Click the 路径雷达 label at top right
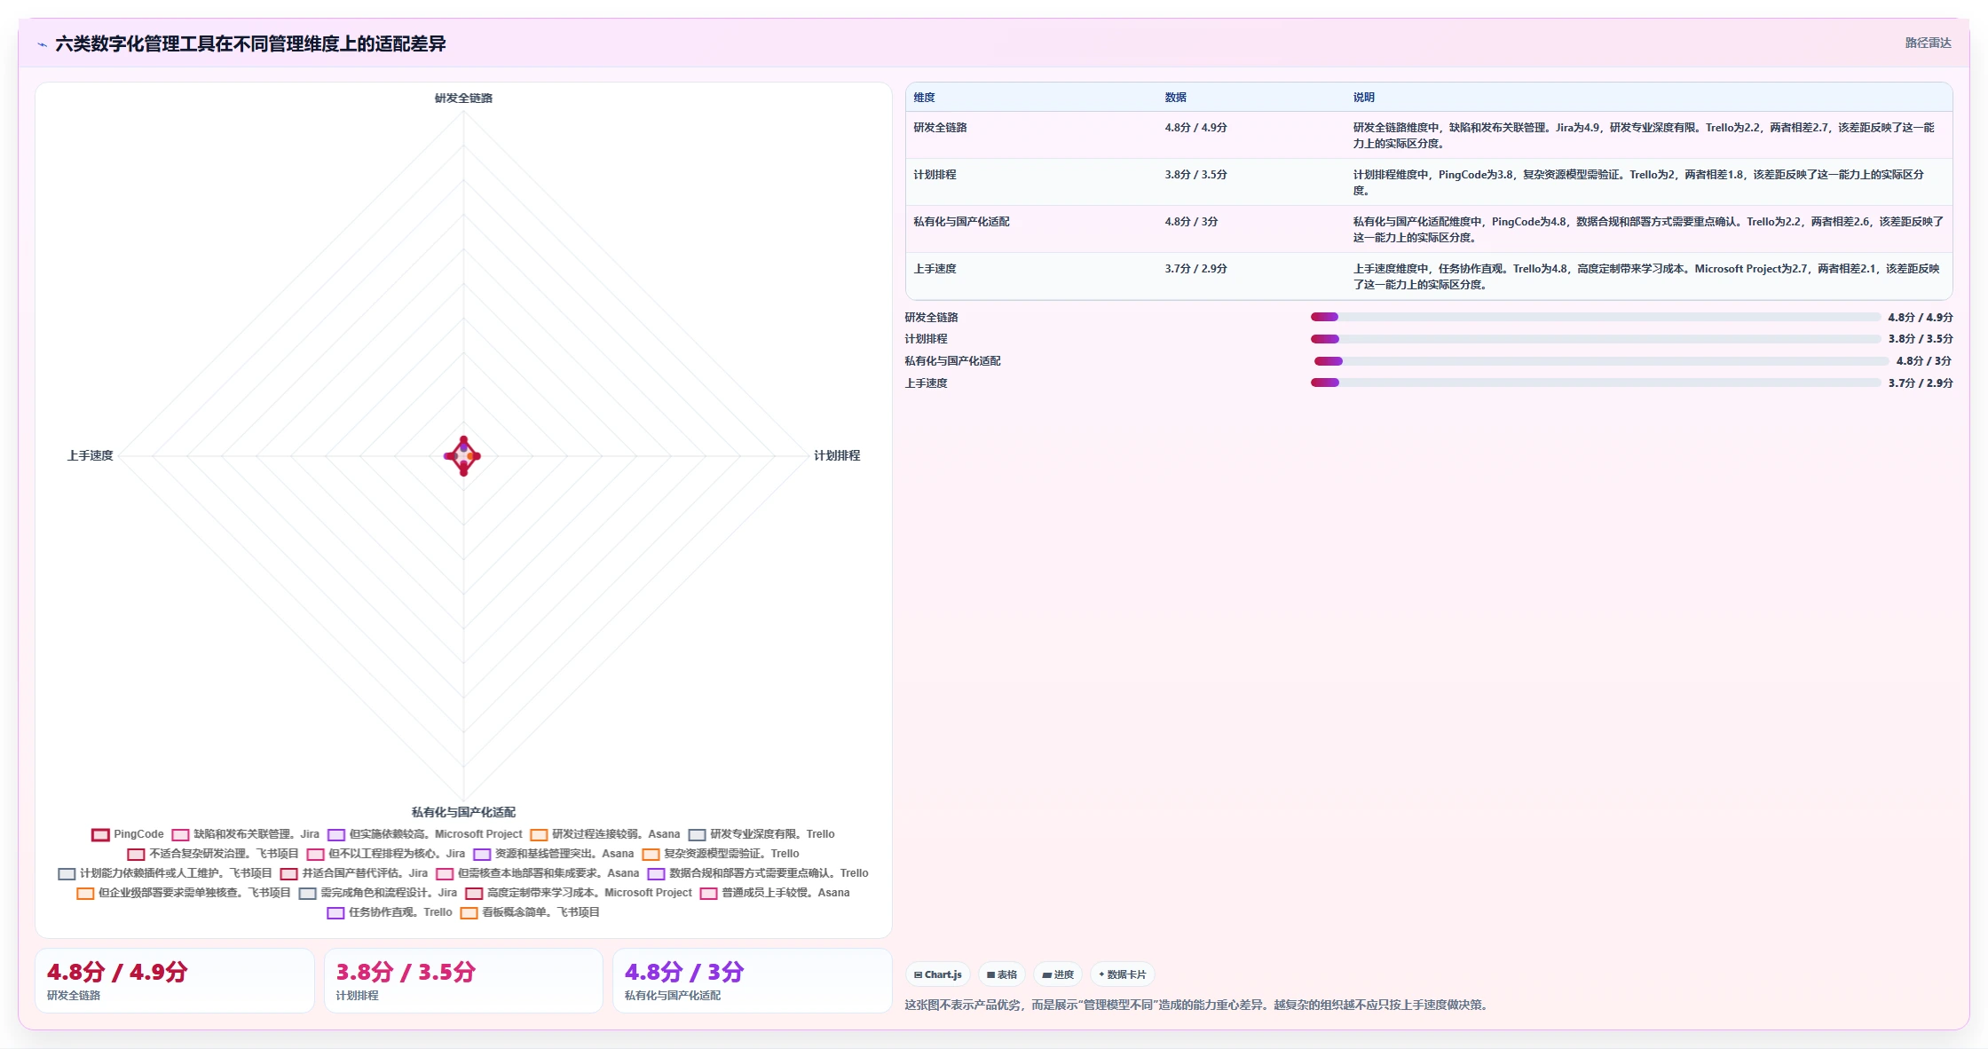The height and width of the screenshot is (1049, 1988). [1928, 43]
